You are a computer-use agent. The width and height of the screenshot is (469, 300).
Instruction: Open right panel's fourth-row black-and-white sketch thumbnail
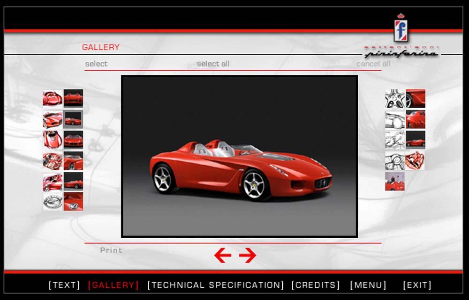click(x=395, y=161)
